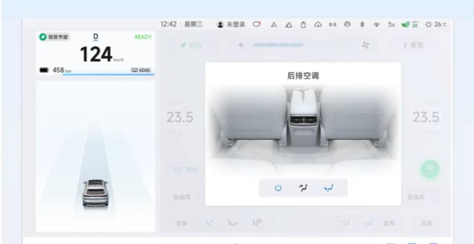Tap the rear center vent illustration
The height and width of the screenshot is (244, 474).
point(303,120)
